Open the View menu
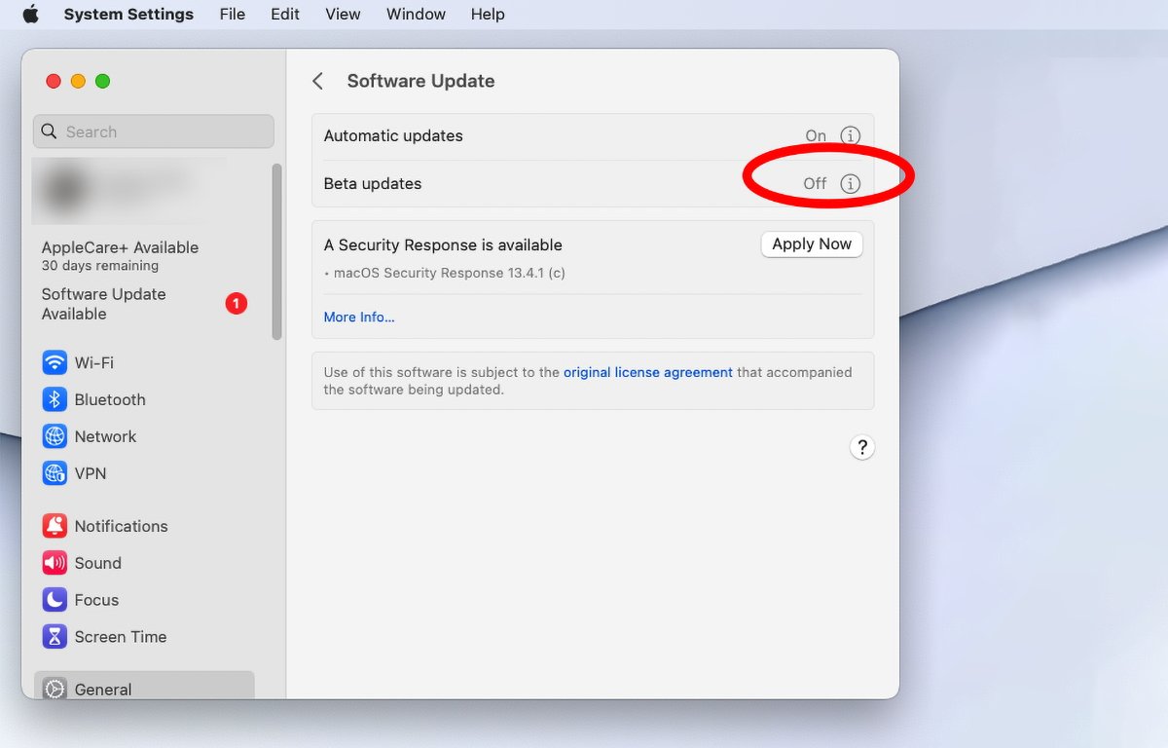Screen dimensions: 1168x748 (343, 14)
